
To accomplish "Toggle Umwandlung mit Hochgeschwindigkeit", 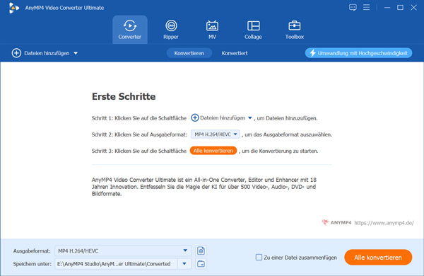I will pyautogui.click(x=358, y=53).
